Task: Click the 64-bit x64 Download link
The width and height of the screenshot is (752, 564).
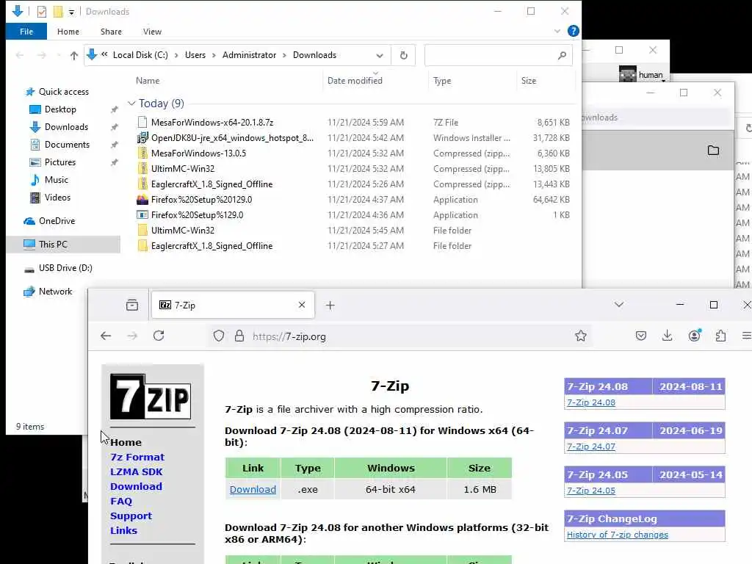Action: click(253, 489)
